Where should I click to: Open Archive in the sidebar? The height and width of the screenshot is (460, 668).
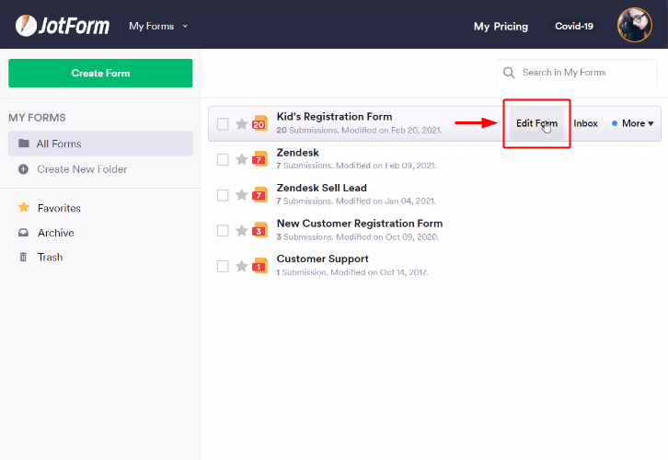(x=56, y=233)
